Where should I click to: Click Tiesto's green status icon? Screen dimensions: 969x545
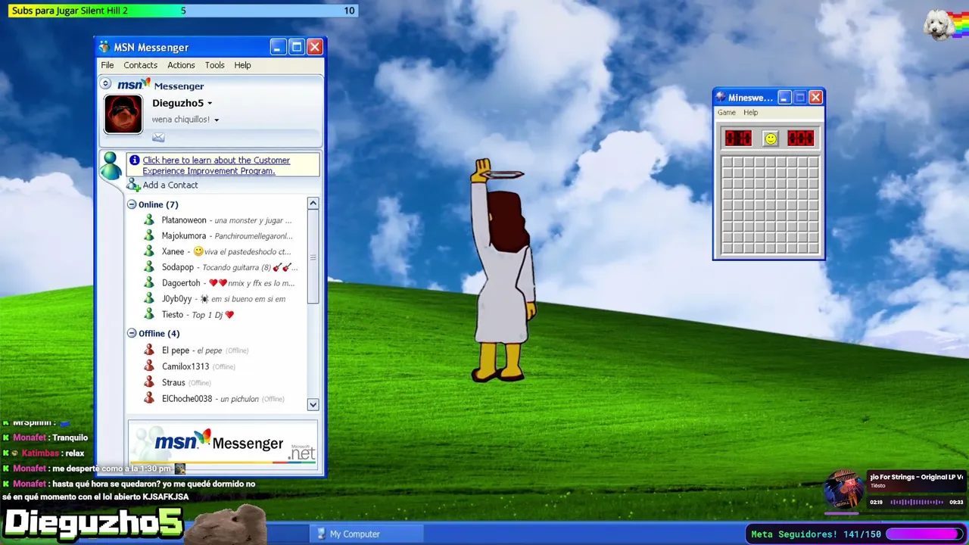click(x=149, y=314)
